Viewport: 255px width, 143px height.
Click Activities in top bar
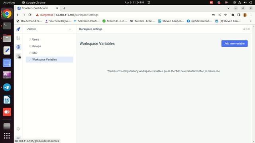tap(9, 2)
